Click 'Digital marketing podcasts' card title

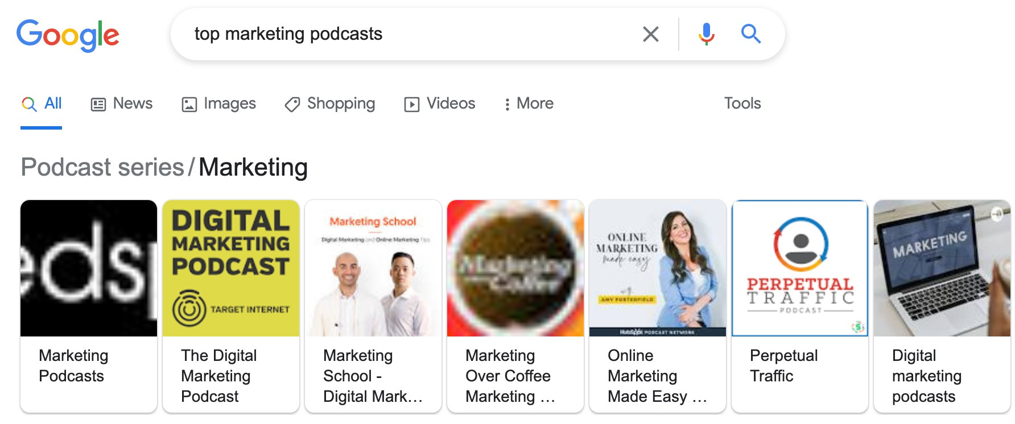pyautogui.click(x=927, y=376)
